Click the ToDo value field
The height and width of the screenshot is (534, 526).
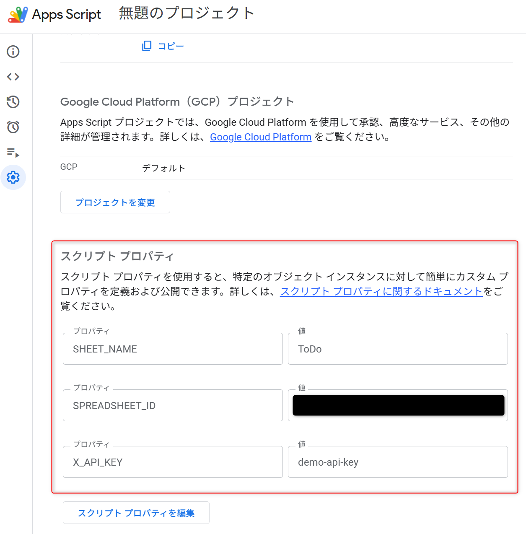coord(397,349)
